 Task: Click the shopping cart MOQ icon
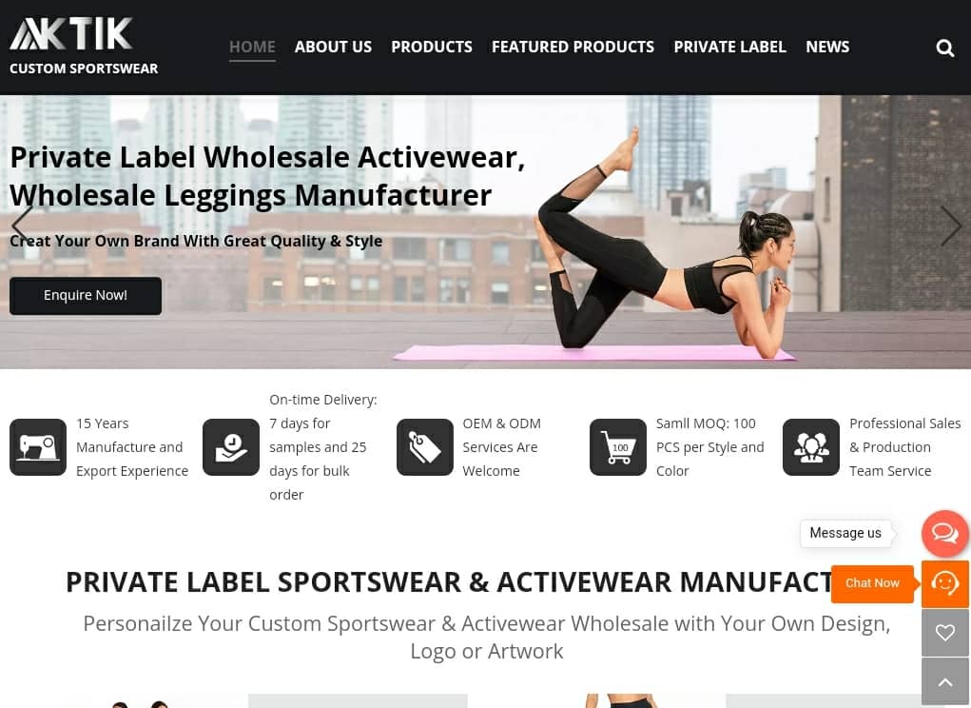point(618,447)
